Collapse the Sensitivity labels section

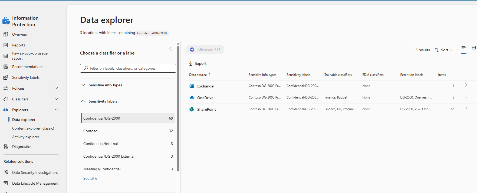83,101
